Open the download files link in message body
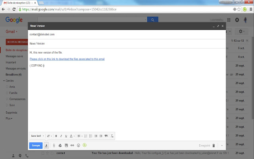254x159 pixels. tap(67, 59)
